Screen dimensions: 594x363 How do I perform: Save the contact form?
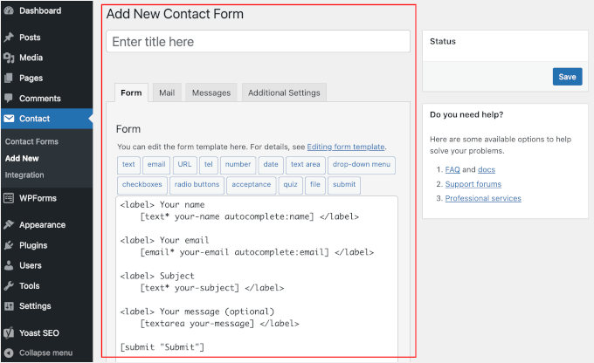[x=567, y=77]
